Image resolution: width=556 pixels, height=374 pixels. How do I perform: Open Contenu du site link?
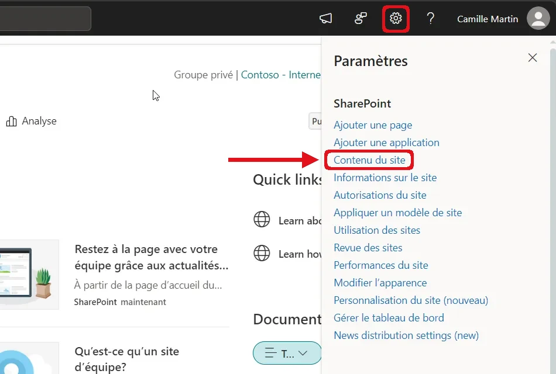369,160
